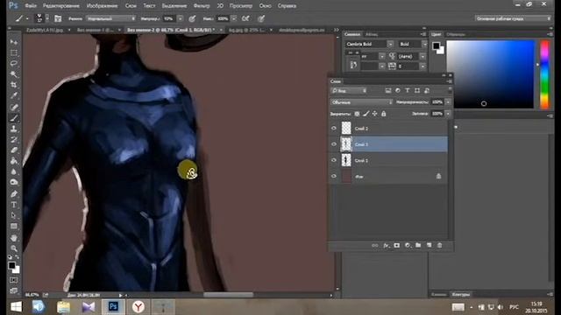Select the Magic Wand tool

(x=14, y=74)
